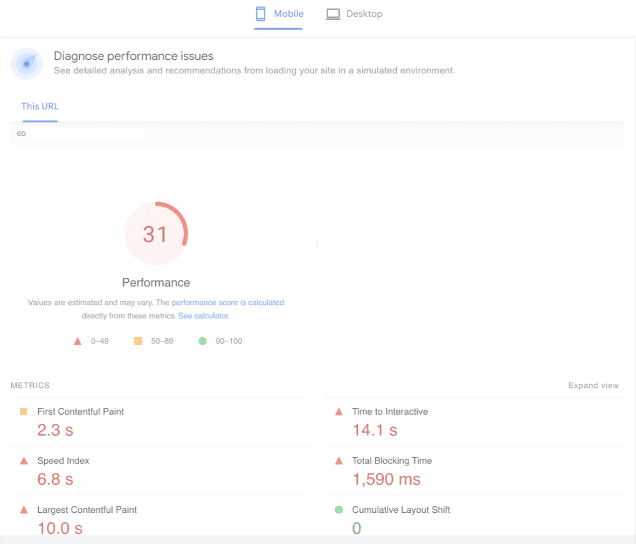The width and height of the screenshot is (636, 544).
Task: Click the Cumulative Layout Shift value 0
Action: pyautogui.click(x=356, y=528)
